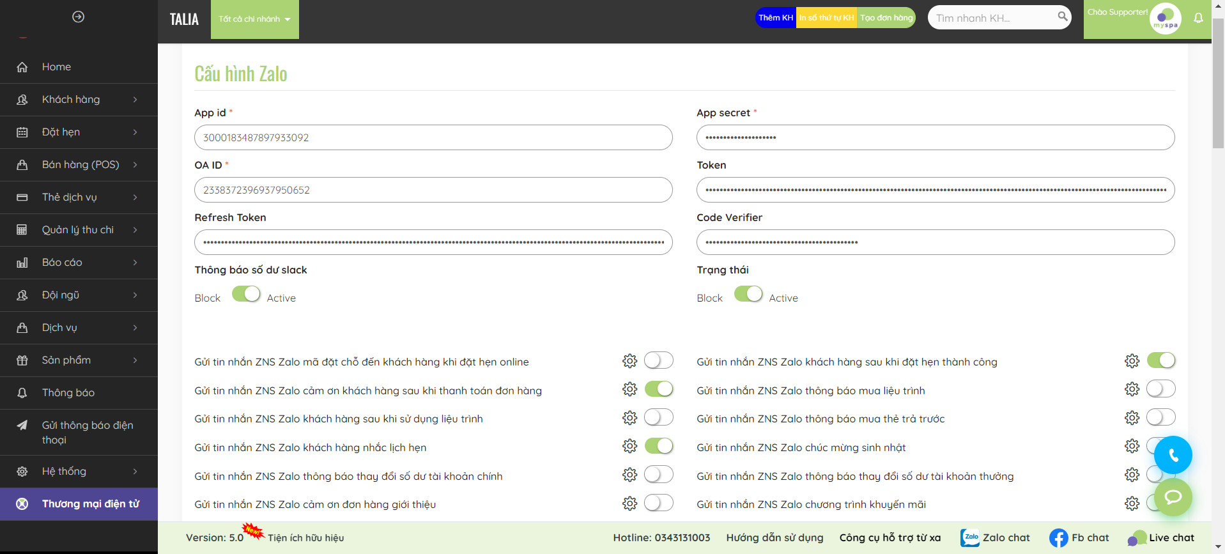Click the Home house icon in sidebar
This screenshot has height=554, width=1225.
[x=22, y=67]
